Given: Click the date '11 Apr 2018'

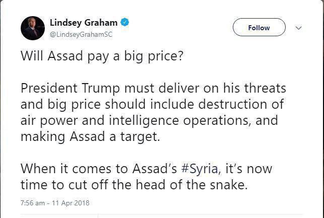Looking at the screenshot, I should pos(72,203).
